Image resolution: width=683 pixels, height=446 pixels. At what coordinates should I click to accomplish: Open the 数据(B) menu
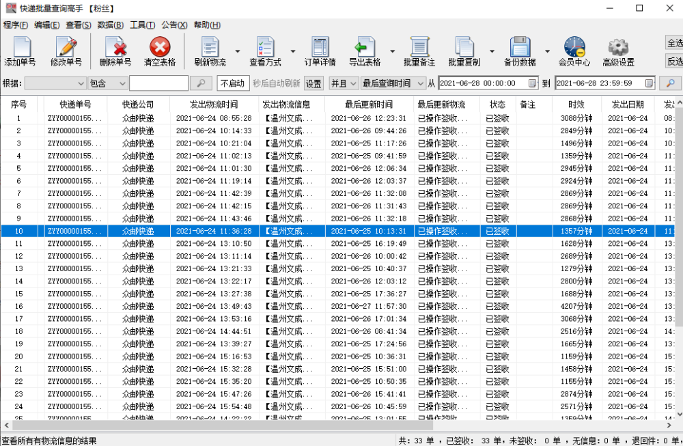tap(110, 25)
